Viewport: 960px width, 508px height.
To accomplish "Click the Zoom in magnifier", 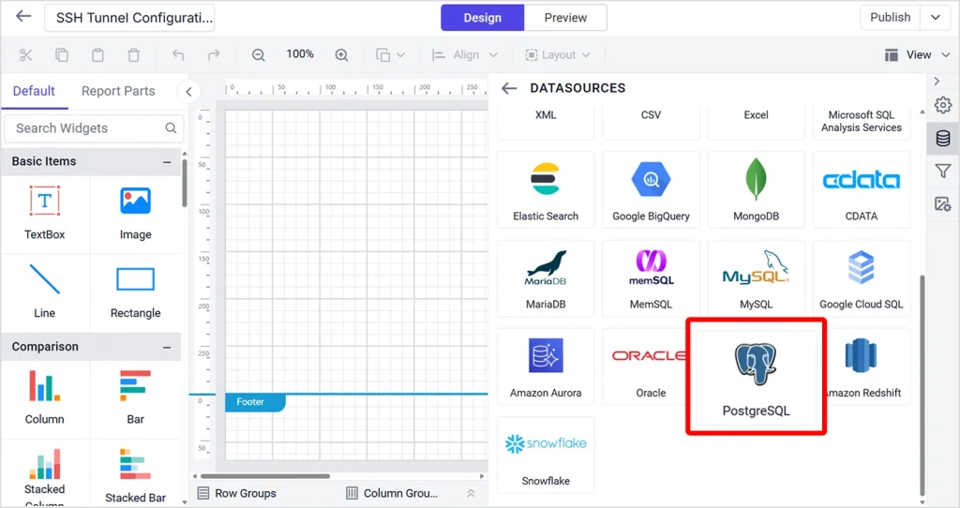I will [341, 55].
